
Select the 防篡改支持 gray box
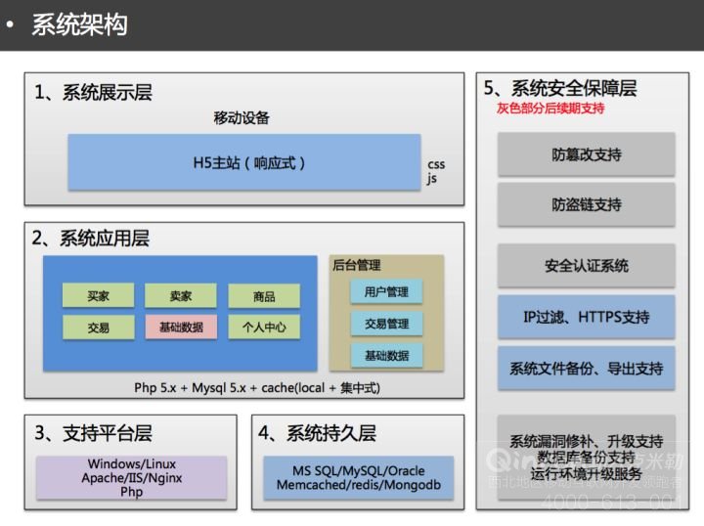point(587,154)
